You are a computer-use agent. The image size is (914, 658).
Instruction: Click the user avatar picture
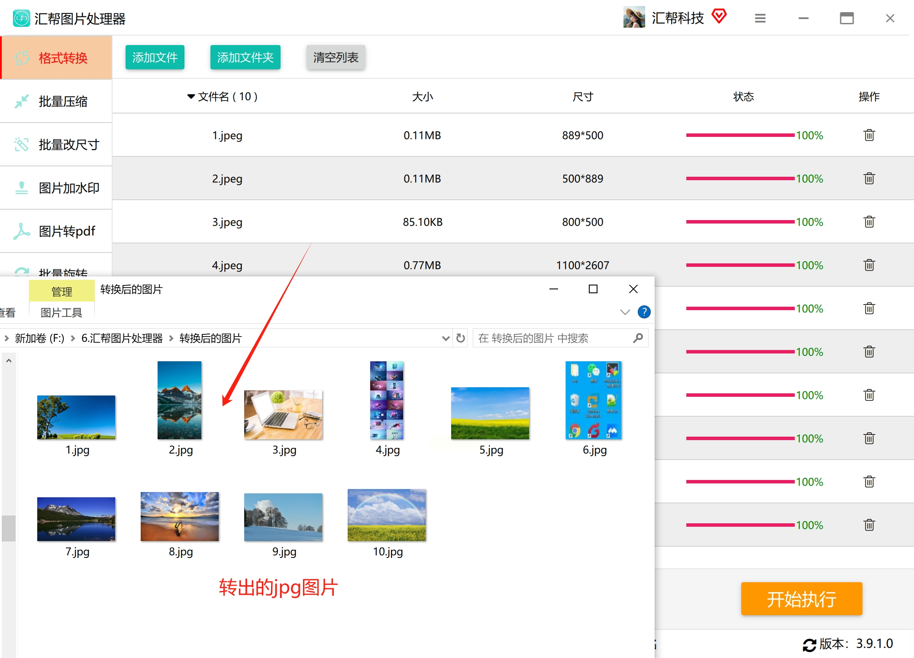click(634, 17)
